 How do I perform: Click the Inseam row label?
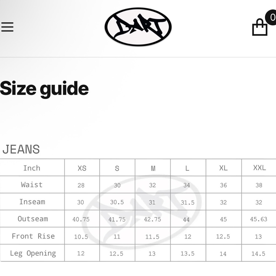(x=32, y=202)
